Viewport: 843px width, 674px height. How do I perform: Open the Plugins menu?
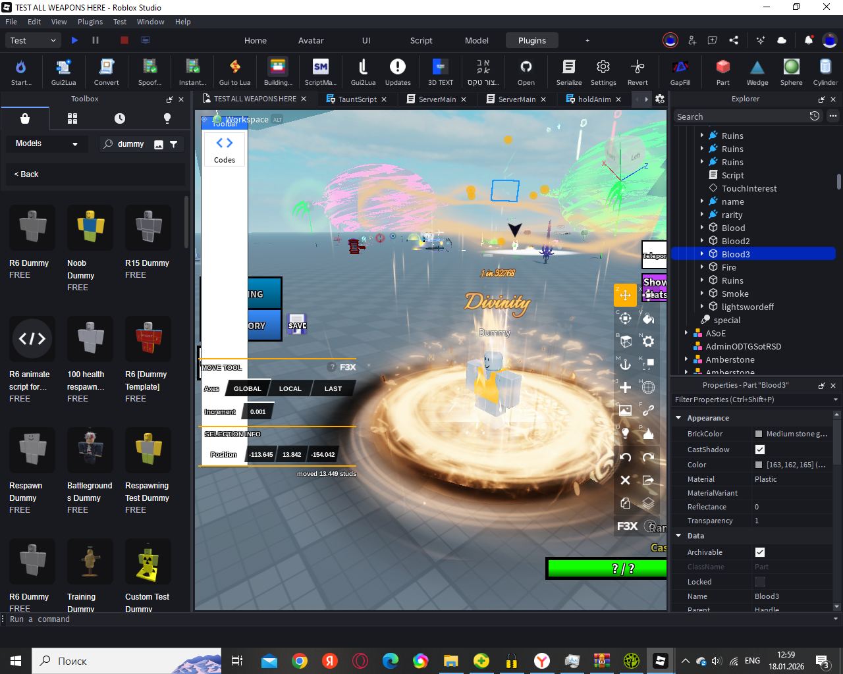pyautogui.click(x=90, y=22)
